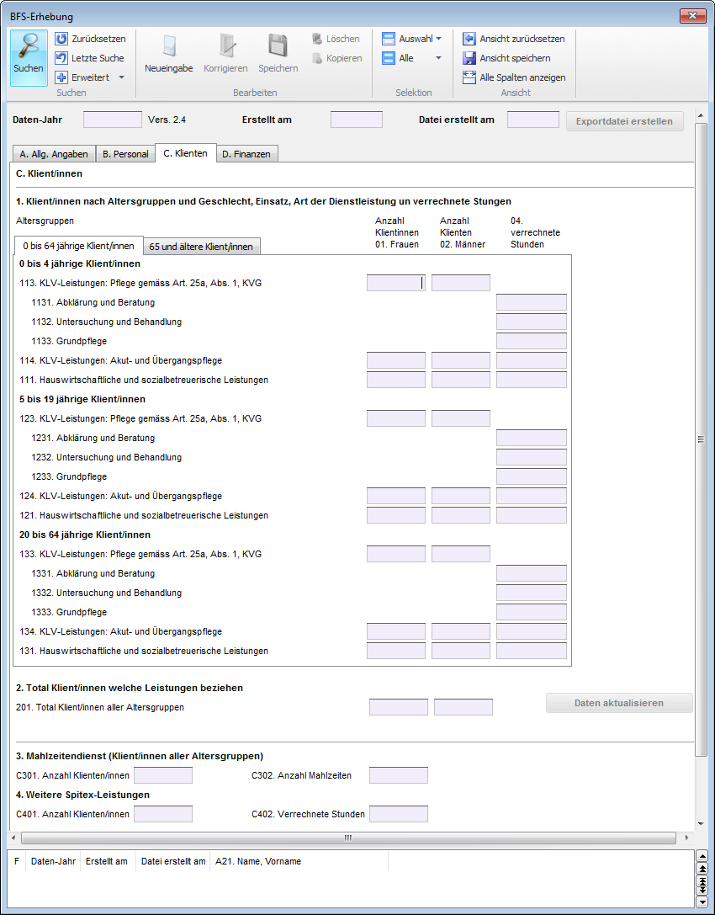Click hours field for 1333. Grundpflege
This screenshot has height=915, width=715.
coord(532,612)
